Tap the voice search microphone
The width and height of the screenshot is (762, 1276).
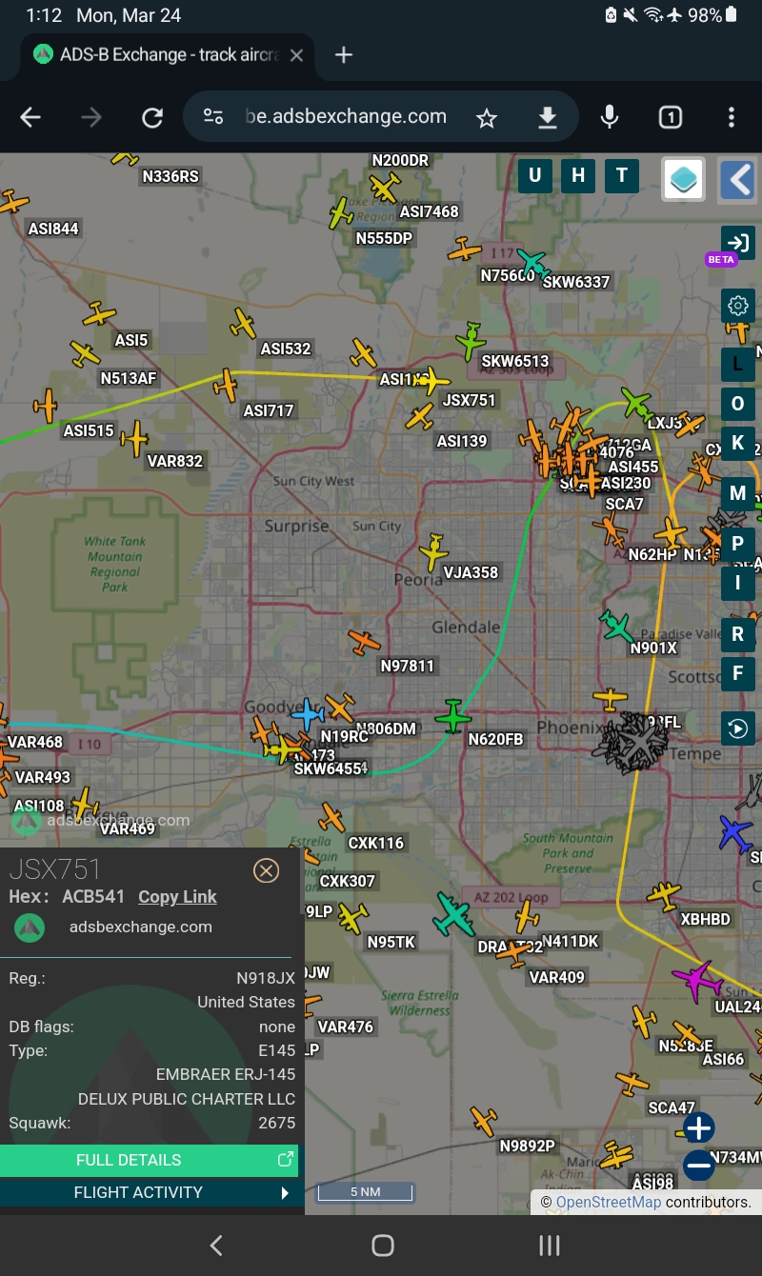click(610, 117)
